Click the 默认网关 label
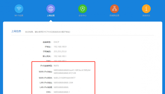 (47, 56)
